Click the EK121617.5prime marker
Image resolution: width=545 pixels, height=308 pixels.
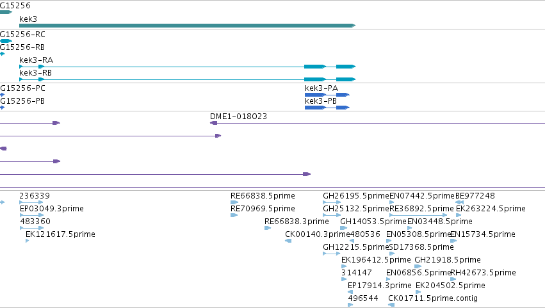coord(27,241)
